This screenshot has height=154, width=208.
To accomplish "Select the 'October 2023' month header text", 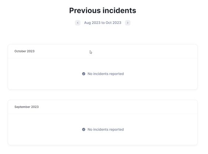I will coord(24,51).
